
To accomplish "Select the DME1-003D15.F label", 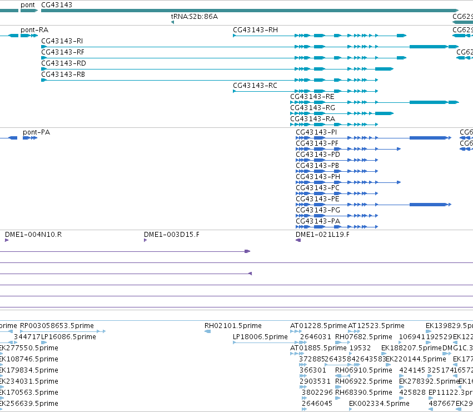I will (x=172, y=235).
